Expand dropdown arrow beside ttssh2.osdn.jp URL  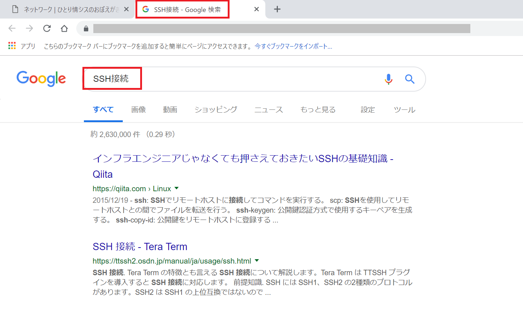pos(257,261)
